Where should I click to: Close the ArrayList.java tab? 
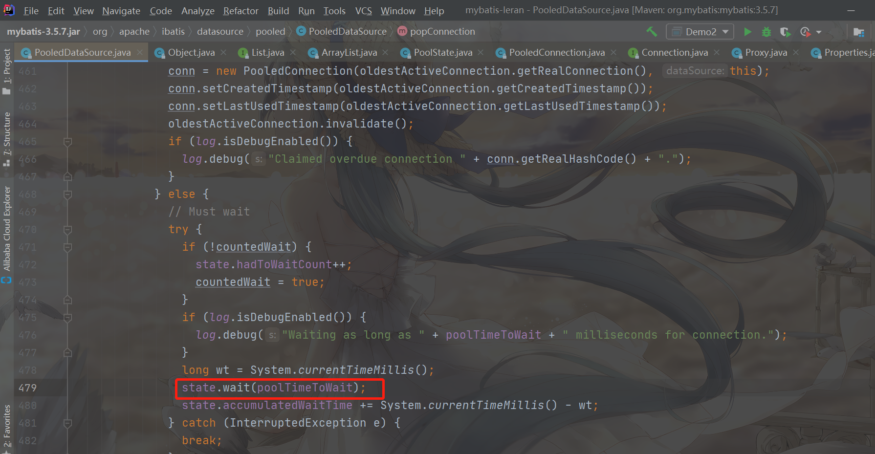coord(385,52)
